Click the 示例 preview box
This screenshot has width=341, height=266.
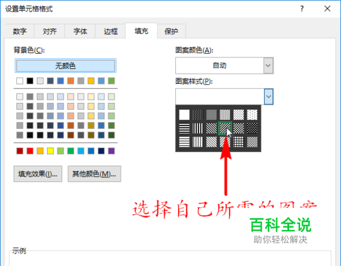point(170,258)
